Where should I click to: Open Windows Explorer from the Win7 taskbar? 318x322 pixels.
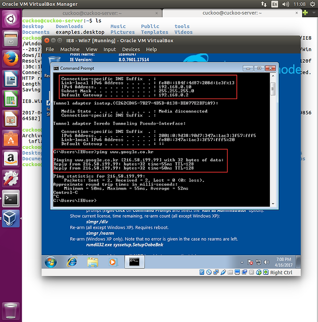[93, 262]
